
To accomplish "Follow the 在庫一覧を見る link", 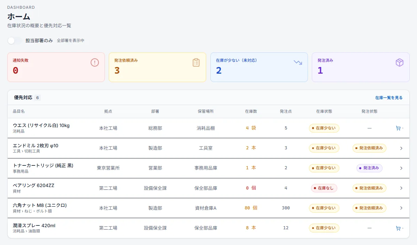I will 389,98.
